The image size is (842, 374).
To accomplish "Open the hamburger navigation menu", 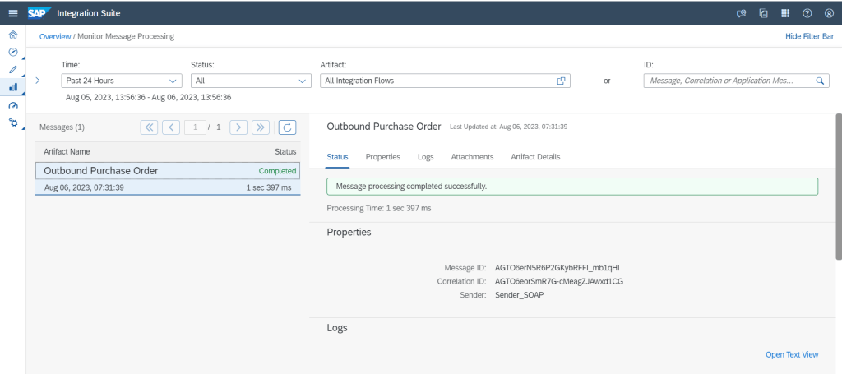I will click(x=12, y=12).
